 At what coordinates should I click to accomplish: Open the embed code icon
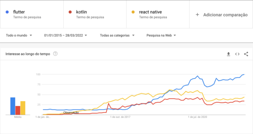[237, 54]
